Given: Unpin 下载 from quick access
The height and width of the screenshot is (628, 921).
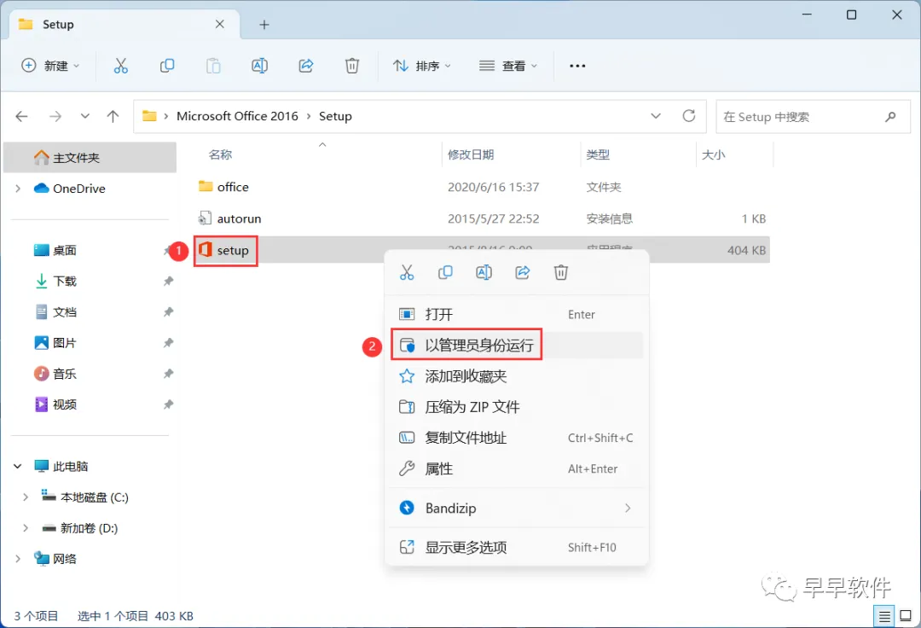Looking at the screenshot, I should 169,282.
